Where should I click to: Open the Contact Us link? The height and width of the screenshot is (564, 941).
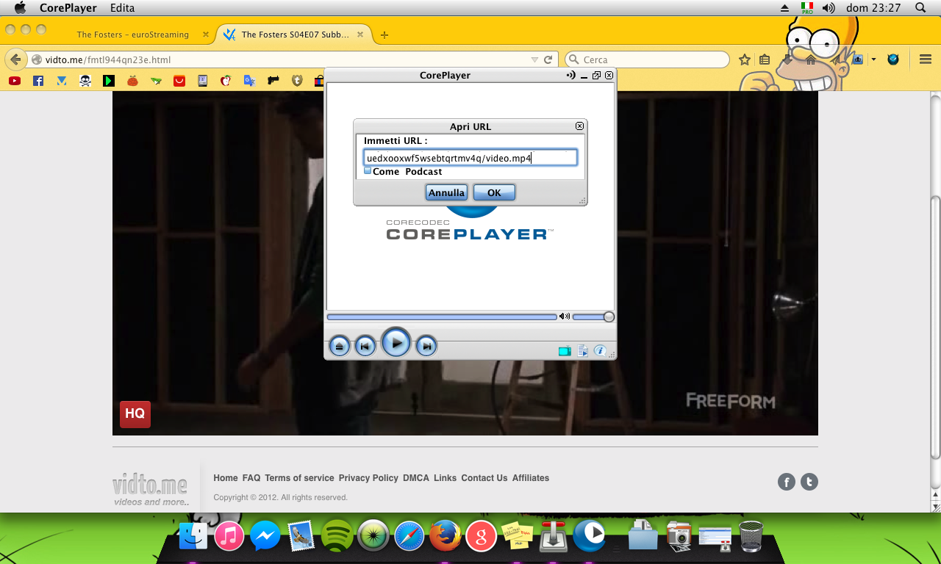pos(484,478)
